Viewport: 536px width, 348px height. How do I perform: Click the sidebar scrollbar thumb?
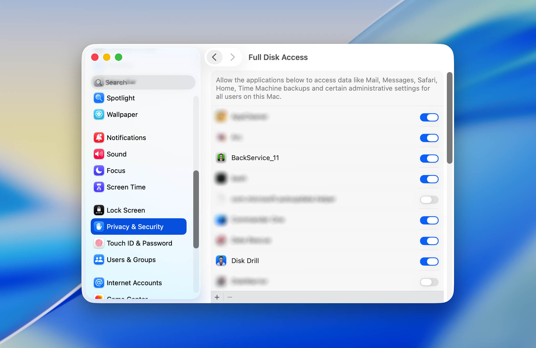(x=196, y=209)
